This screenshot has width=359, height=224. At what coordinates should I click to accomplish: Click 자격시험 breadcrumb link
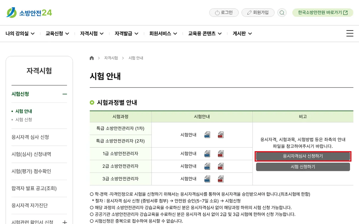(x=111, y=58)
